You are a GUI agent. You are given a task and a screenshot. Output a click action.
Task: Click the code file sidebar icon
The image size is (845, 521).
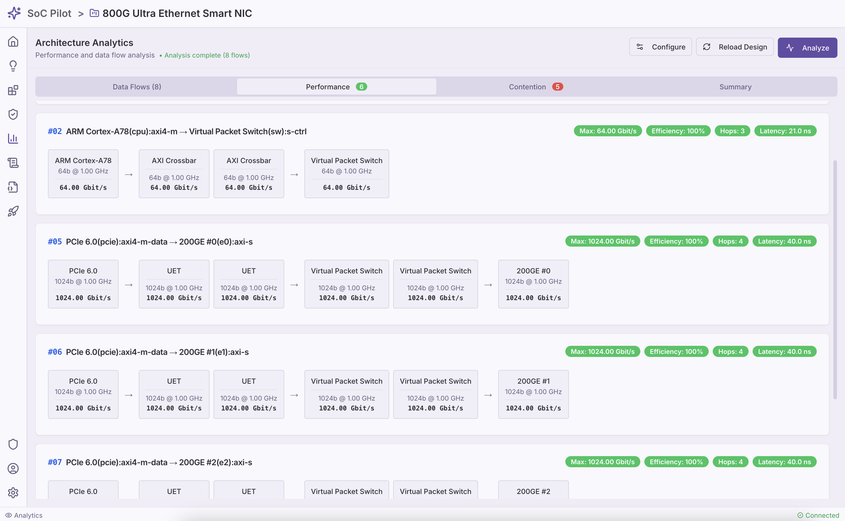click(x=13, y=187)
